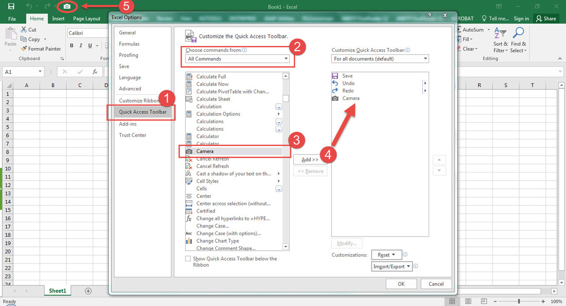
Task: Click the Save icon in the title bar
Action: pyautogui.click(x=11, y=6)
